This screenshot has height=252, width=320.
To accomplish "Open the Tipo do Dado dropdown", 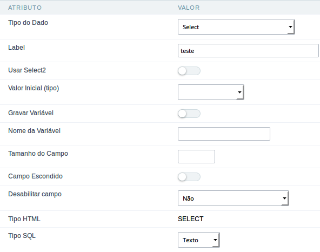I will click(x=236, y=26).
